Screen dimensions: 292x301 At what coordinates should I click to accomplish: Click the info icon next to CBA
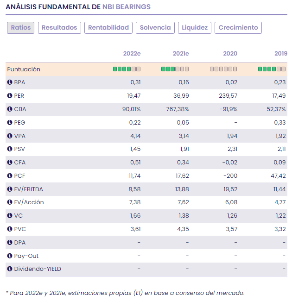click(10, 109)
